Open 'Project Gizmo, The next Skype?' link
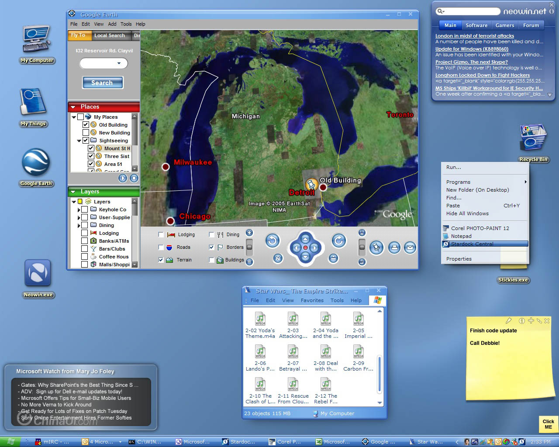 472,62
